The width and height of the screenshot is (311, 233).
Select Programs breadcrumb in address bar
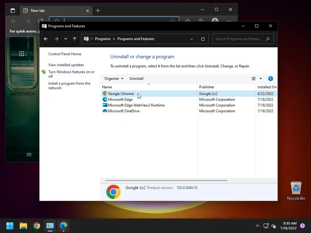(x=103, y=39)
